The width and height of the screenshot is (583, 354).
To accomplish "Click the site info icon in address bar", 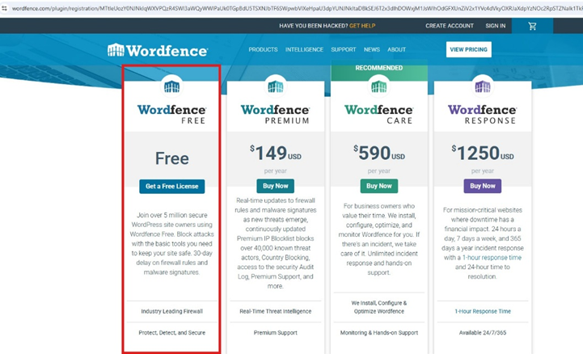I will (x=4, y=8).
